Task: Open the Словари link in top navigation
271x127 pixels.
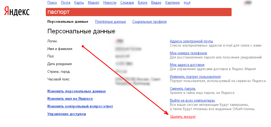Action: [127, 3]
